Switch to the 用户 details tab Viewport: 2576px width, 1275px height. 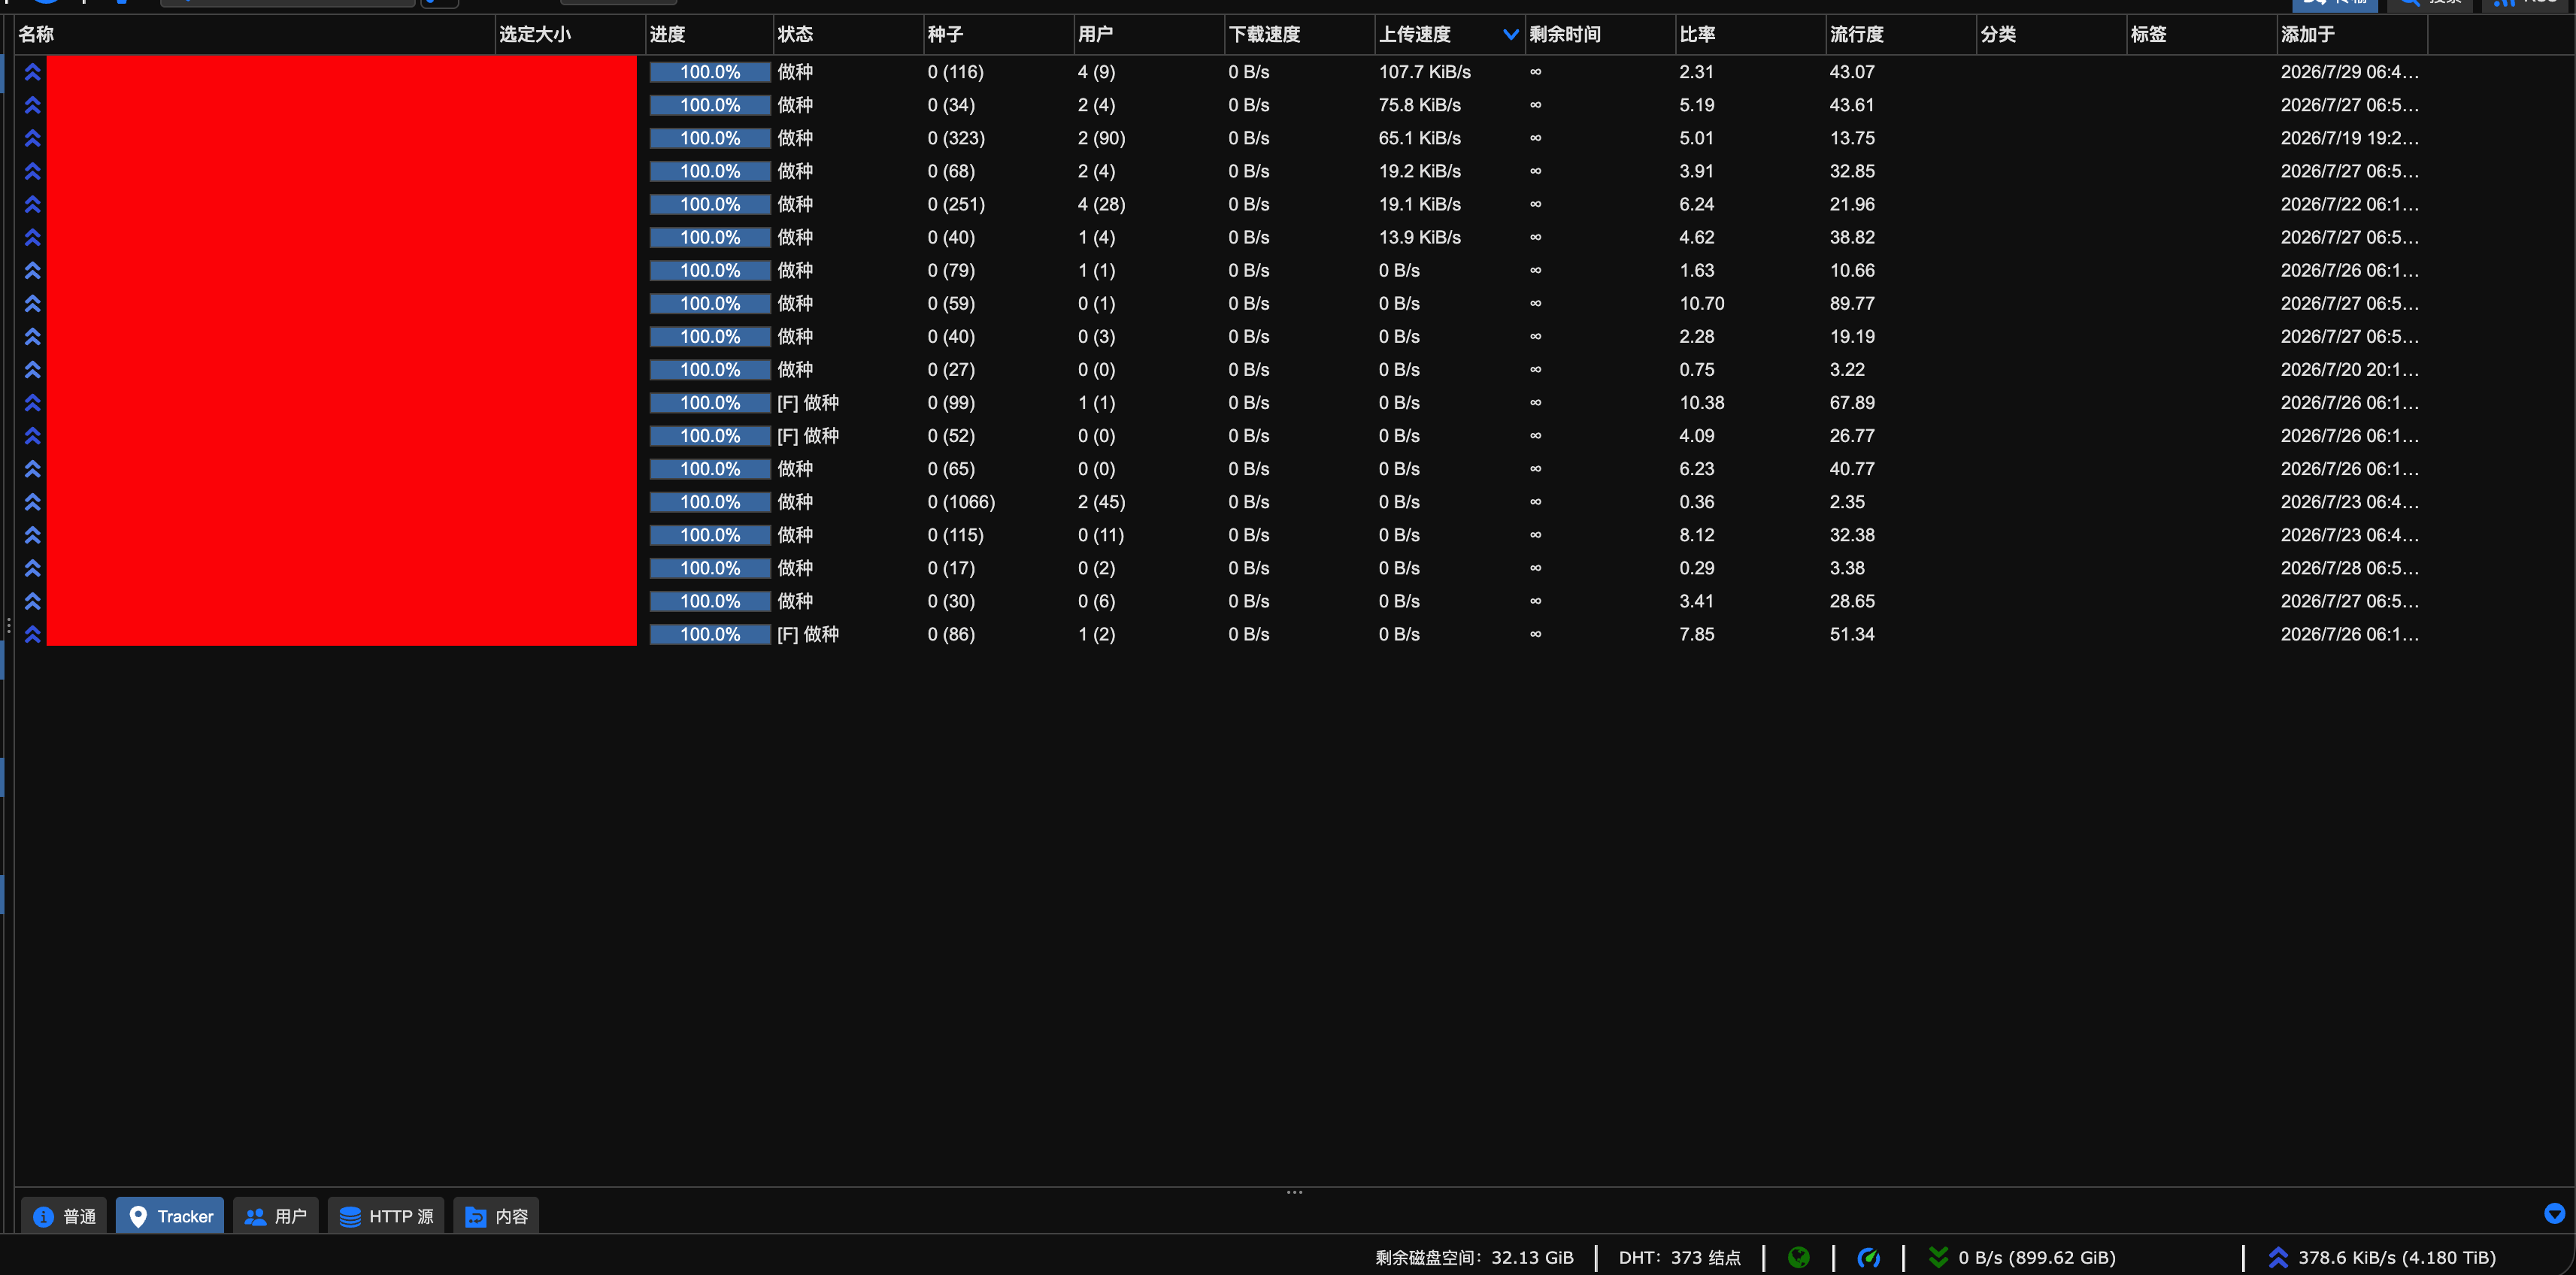pos(276,1216)
